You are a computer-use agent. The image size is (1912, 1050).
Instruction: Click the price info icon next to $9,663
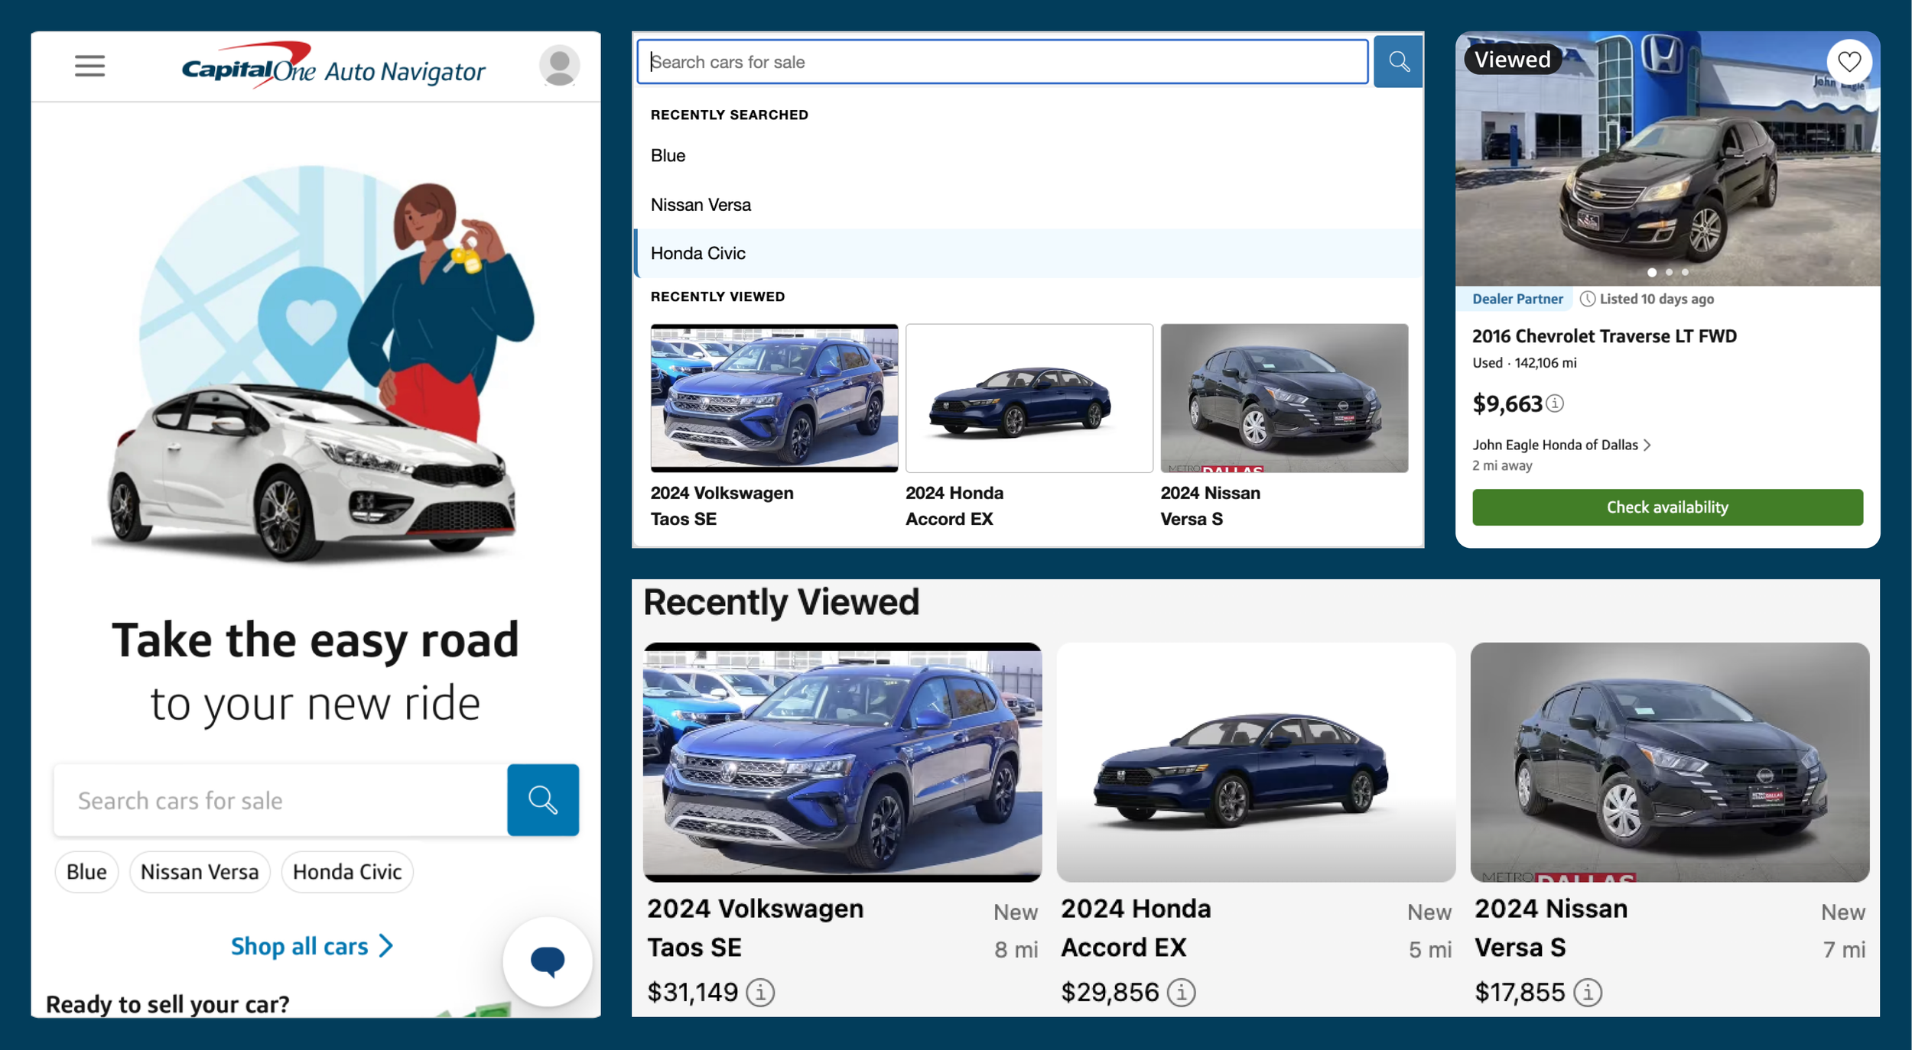pyautogui.click(x=1555, y=403)
